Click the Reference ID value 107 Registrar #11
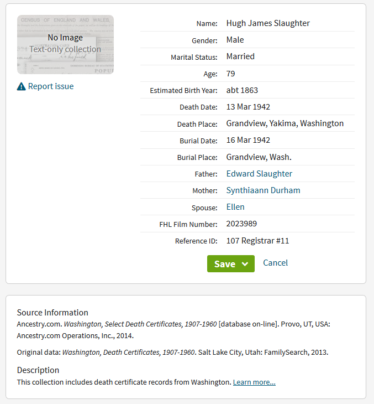Screen dimensions: 374x404 (x=257, y=241)
